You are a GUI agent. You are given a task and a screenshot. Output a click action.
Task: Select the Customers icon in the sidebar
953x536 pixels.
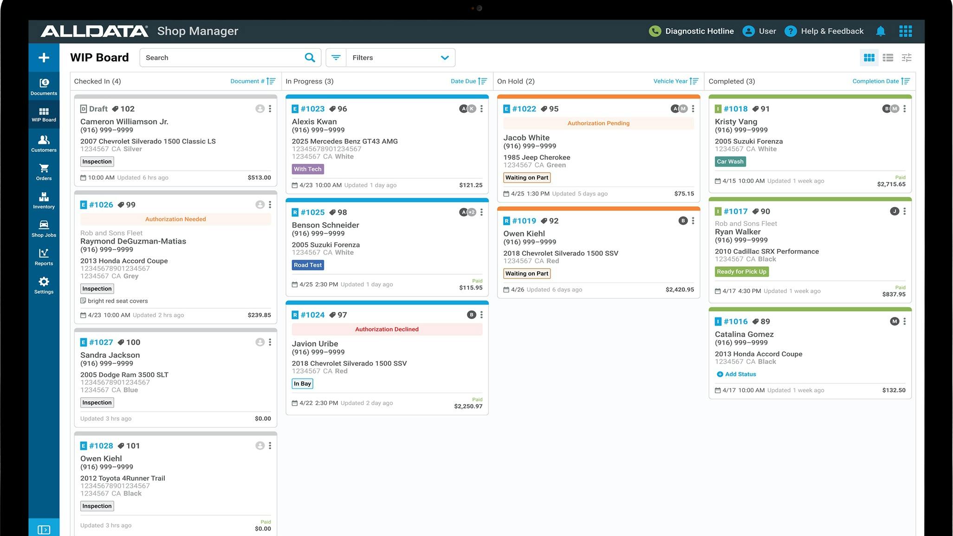tap(44, 143)
